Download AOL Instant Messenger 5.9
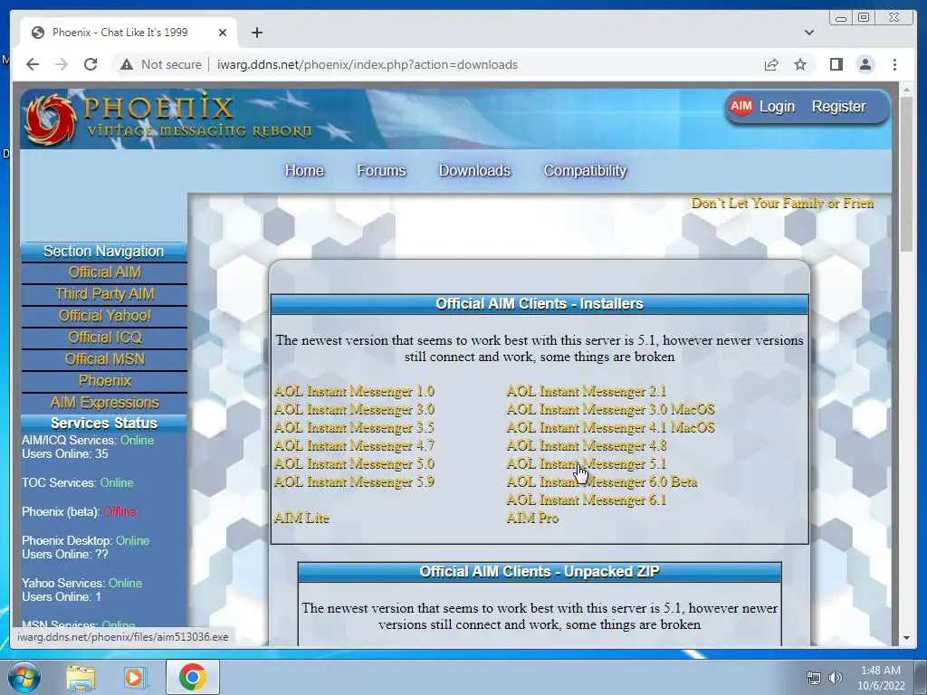The width and height of the screenshot is (927, 695). coord(354,482)
